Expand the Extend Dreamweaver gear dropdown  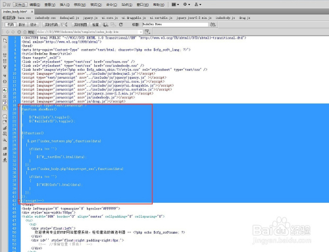coord(187,5)
